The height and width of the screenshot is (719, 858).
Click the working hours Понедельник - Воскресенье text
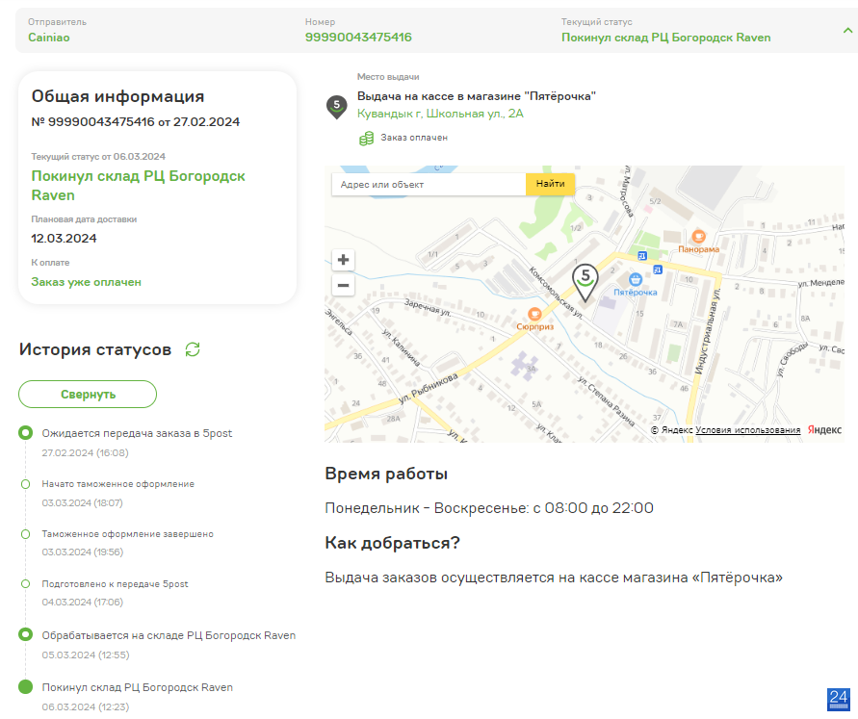pyautogui.click(x=488, y=508)
